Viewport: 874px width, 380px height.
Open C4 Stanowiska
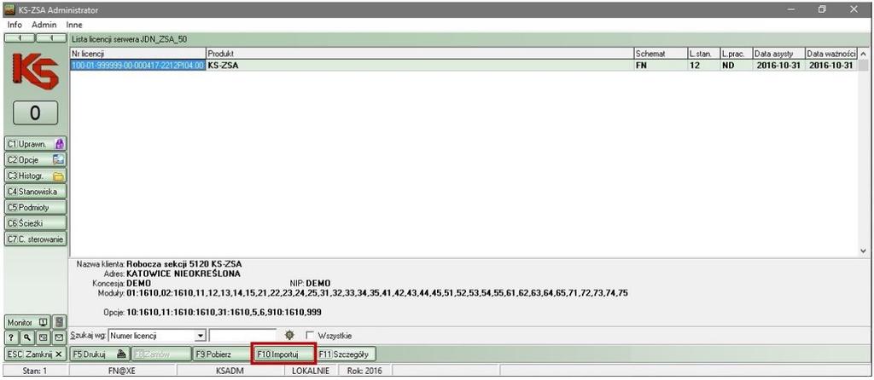coord(35,192)
